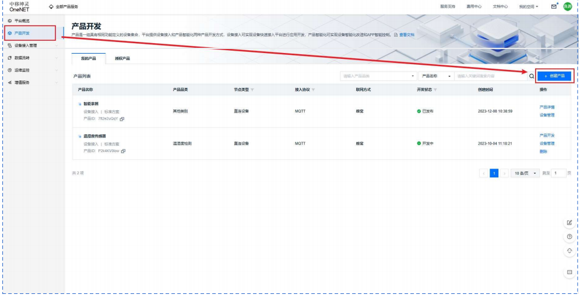Click the 开发中 status in 温湿度传感器 row
Screen dimensions: 580x295
(x=425, y=143)
